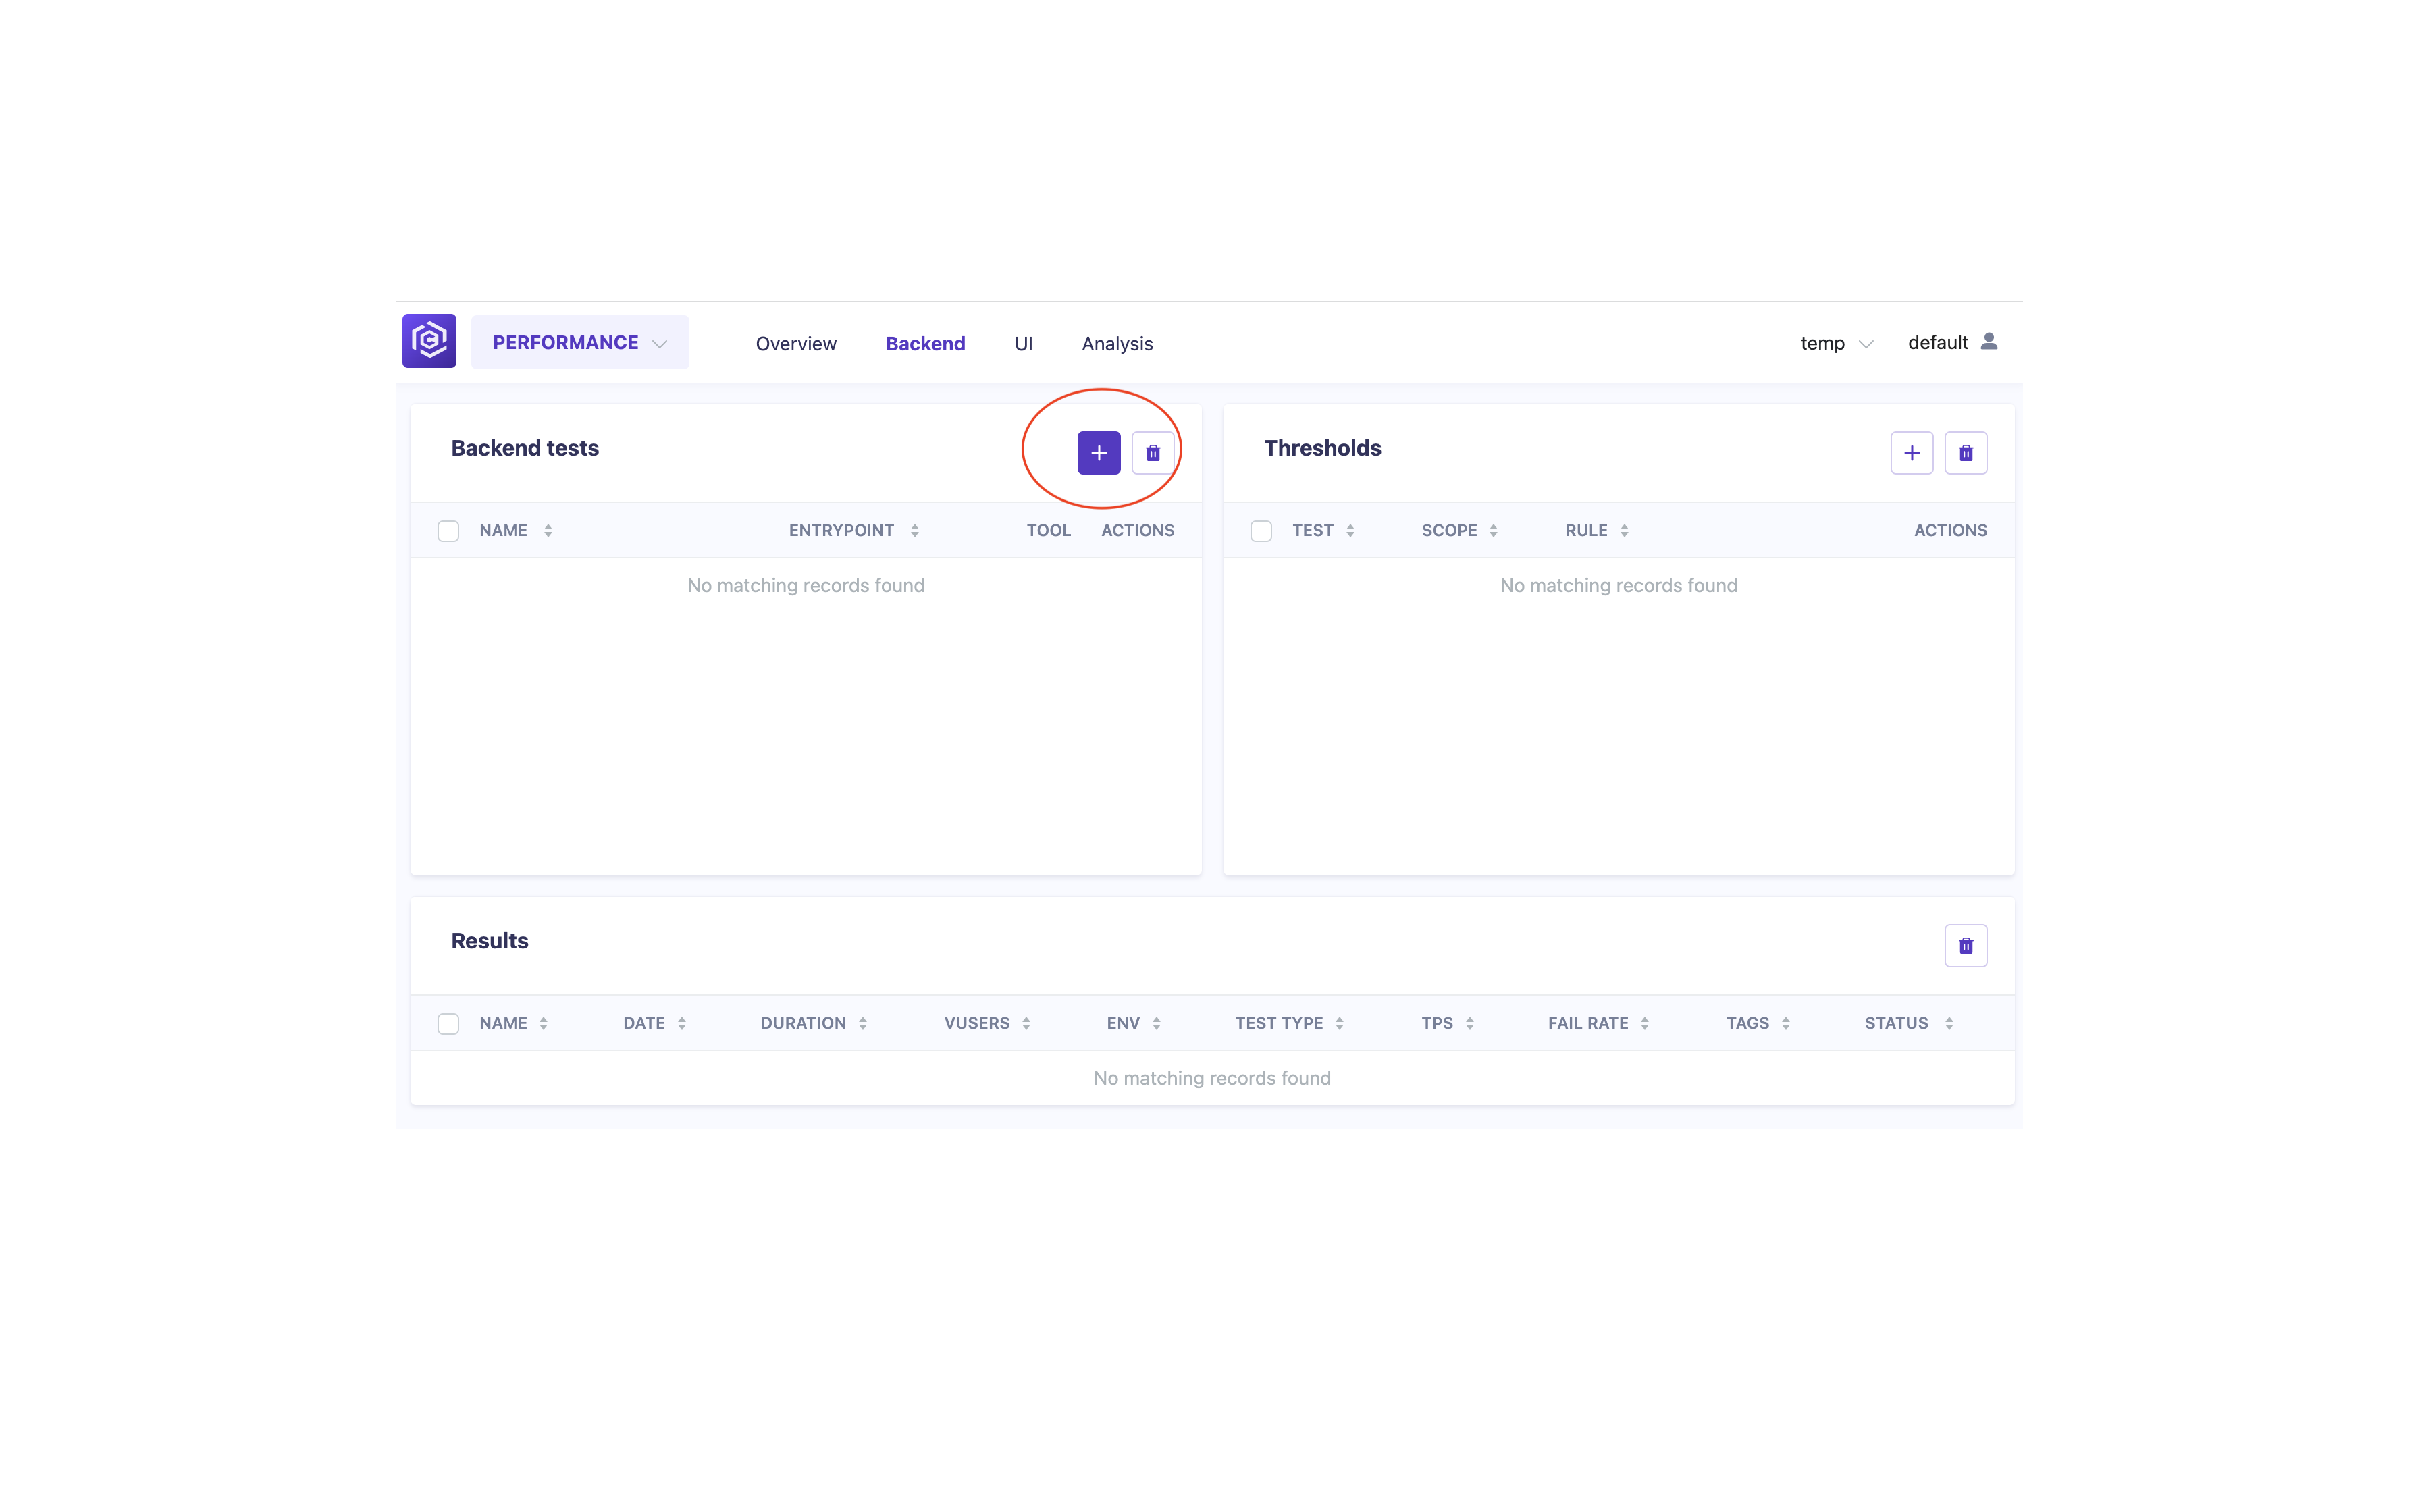Open the default user profile icon
This screenshot has height=1512, width=2420.
point(1989,342)
